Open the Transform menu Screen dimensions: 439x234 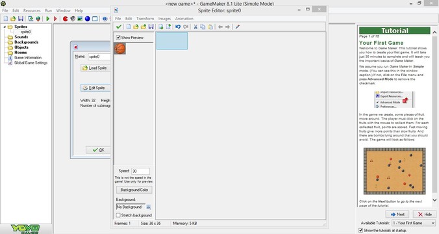click(x=145, y=18)
